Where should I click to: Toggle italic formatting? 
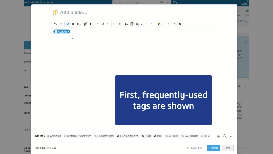97,24
